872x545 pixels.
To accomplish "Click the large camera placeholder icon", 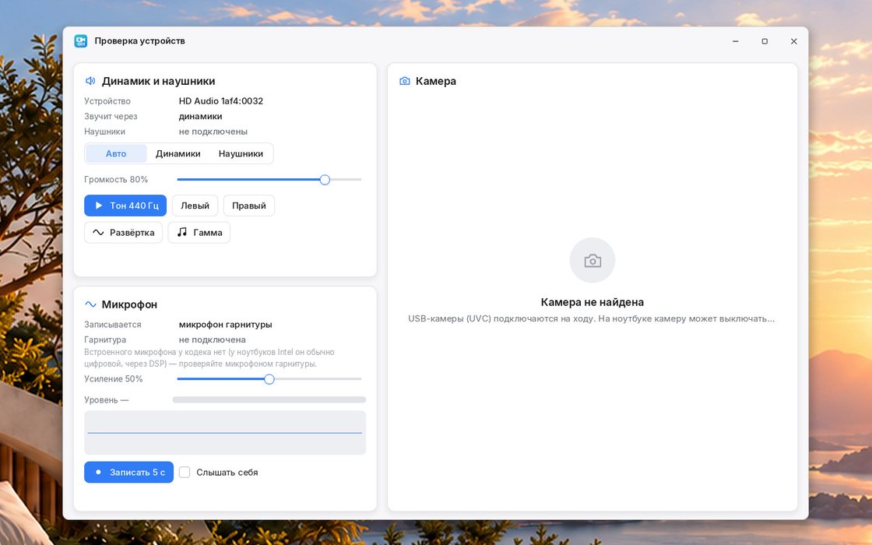I will 592,260.
